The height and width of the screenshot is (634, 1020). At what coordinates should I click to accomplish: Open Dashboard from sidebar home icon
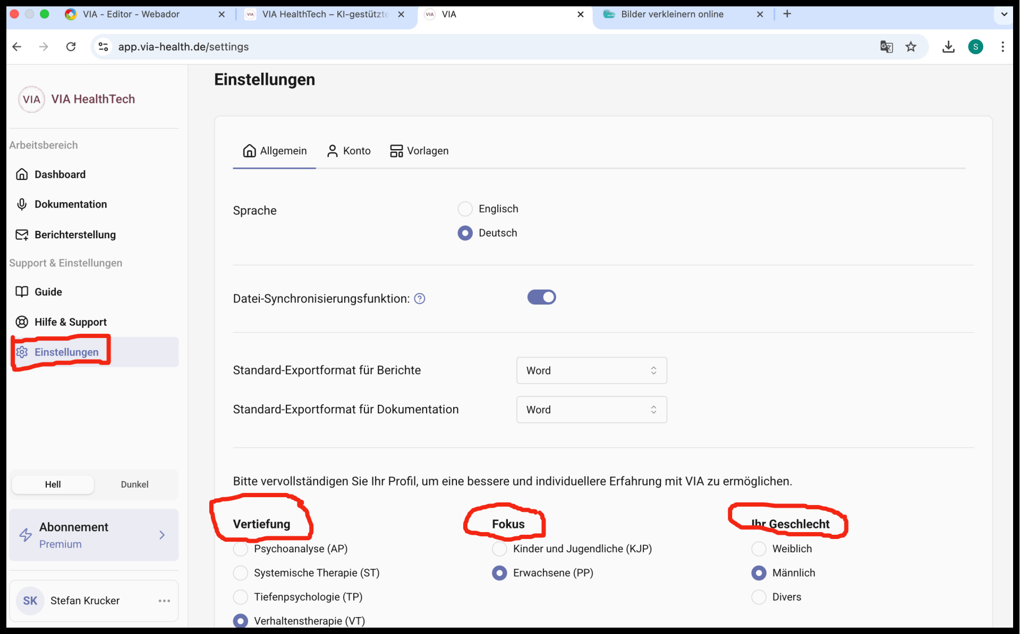pyautogui.click(x=22, y=174)
